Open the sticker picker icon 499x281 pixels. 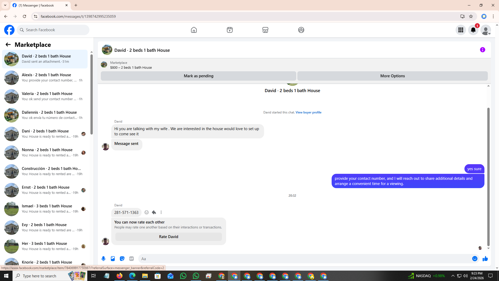[x=122, y=259]
